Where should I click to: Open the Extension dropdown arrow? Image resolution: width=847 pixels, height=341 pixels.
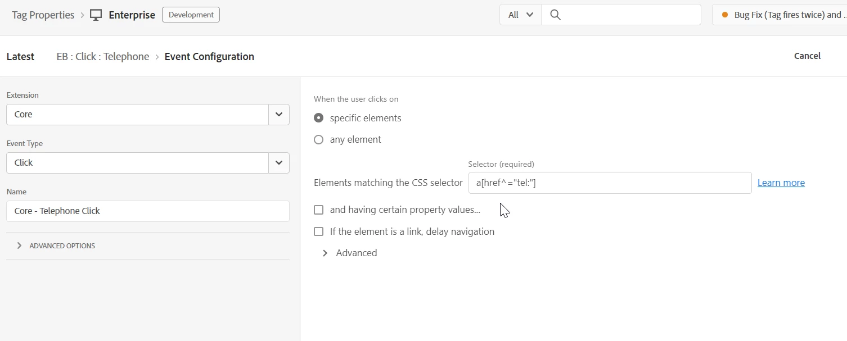click(x=279, y=115)
